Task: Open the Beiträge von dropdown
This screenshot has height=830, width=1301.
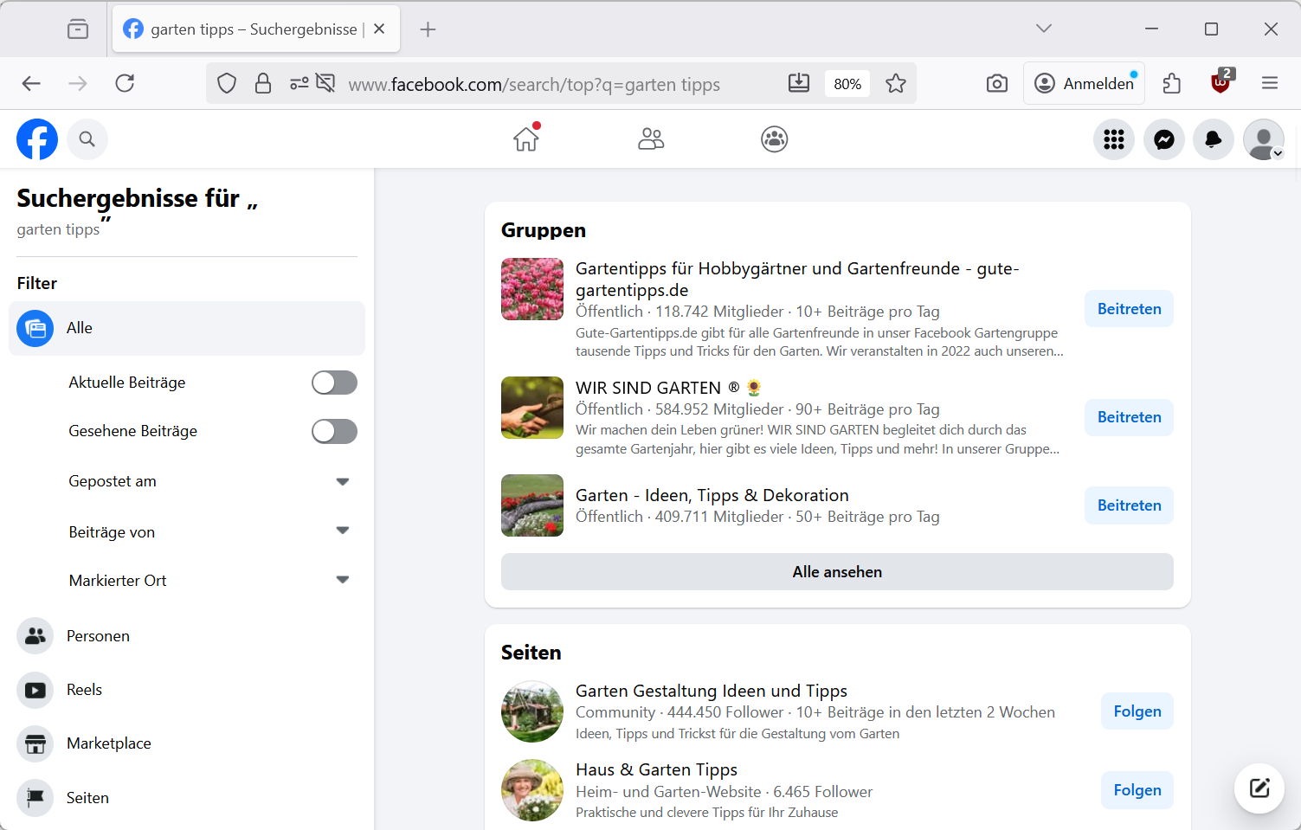Action: point(342,531)
